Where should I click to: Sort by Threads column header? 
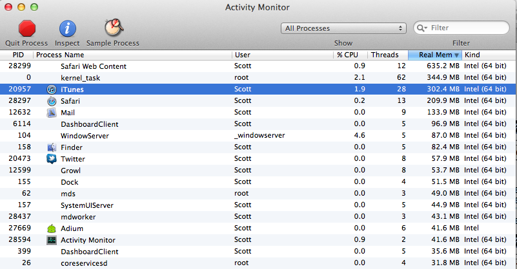pyautogui.click(x=385, y=55)
